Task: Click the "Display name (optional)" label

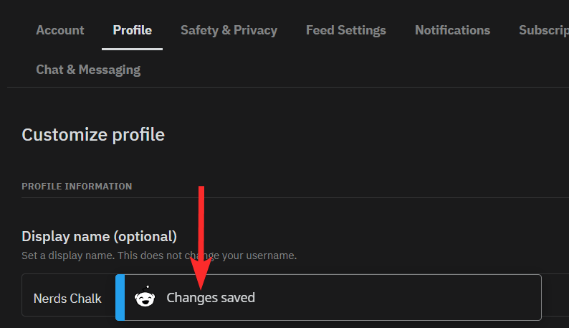Action: (99, 236)
